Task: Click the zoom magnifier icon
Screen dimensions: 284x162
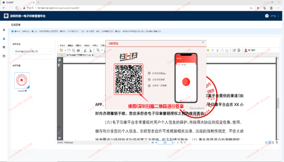Action: pyautogui.click(x=98, y=50)
